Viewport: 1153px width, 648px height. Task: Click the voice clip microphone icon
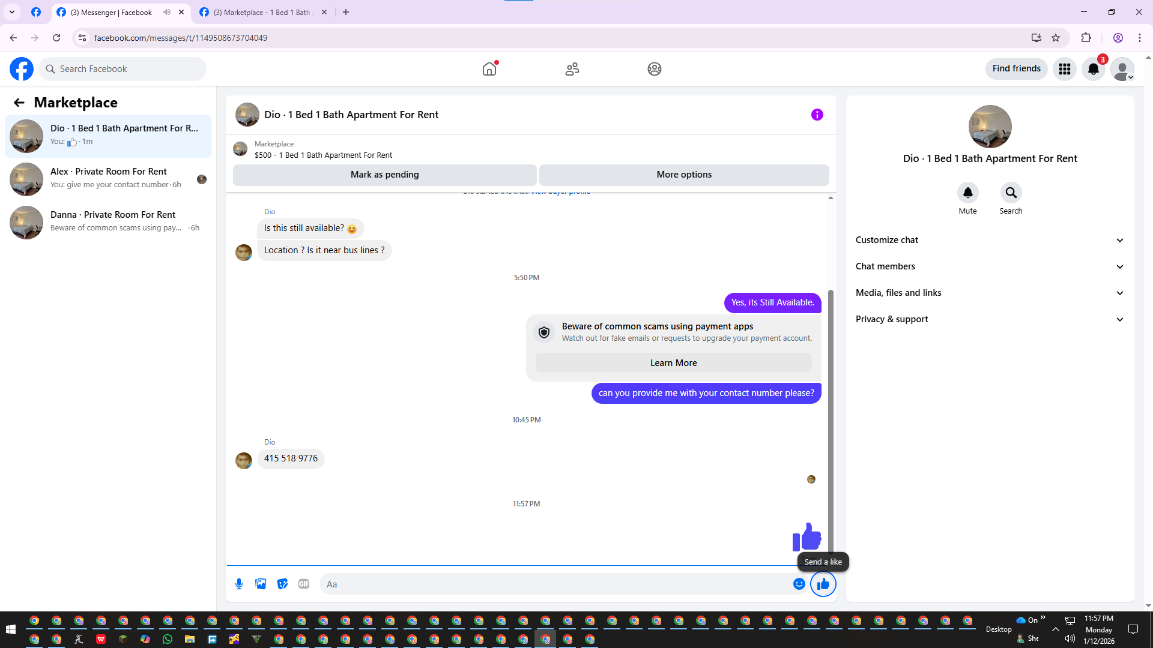239,584
